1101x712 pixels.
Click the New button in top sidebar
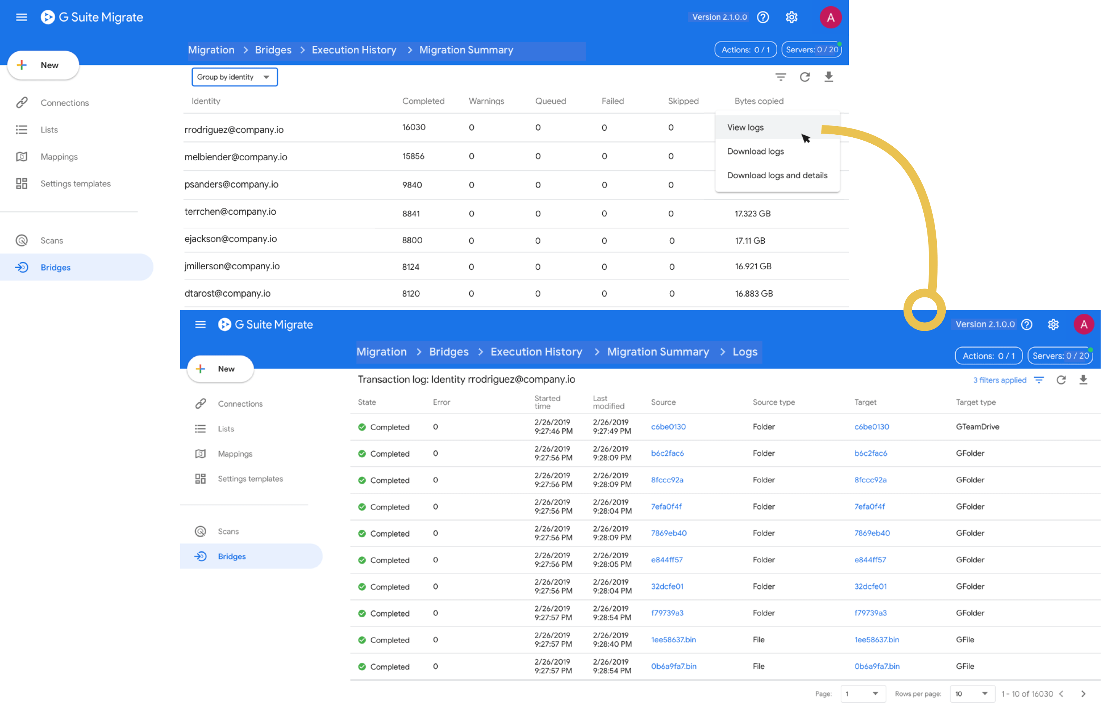[x=44, y=65]
